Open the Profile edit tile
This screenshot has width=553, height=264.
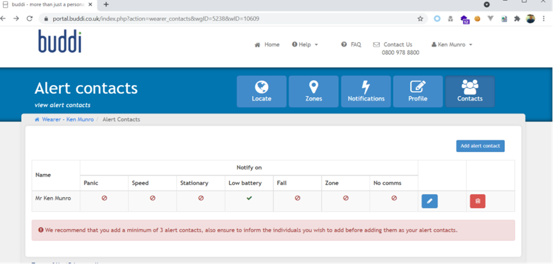tap(418, 91)
